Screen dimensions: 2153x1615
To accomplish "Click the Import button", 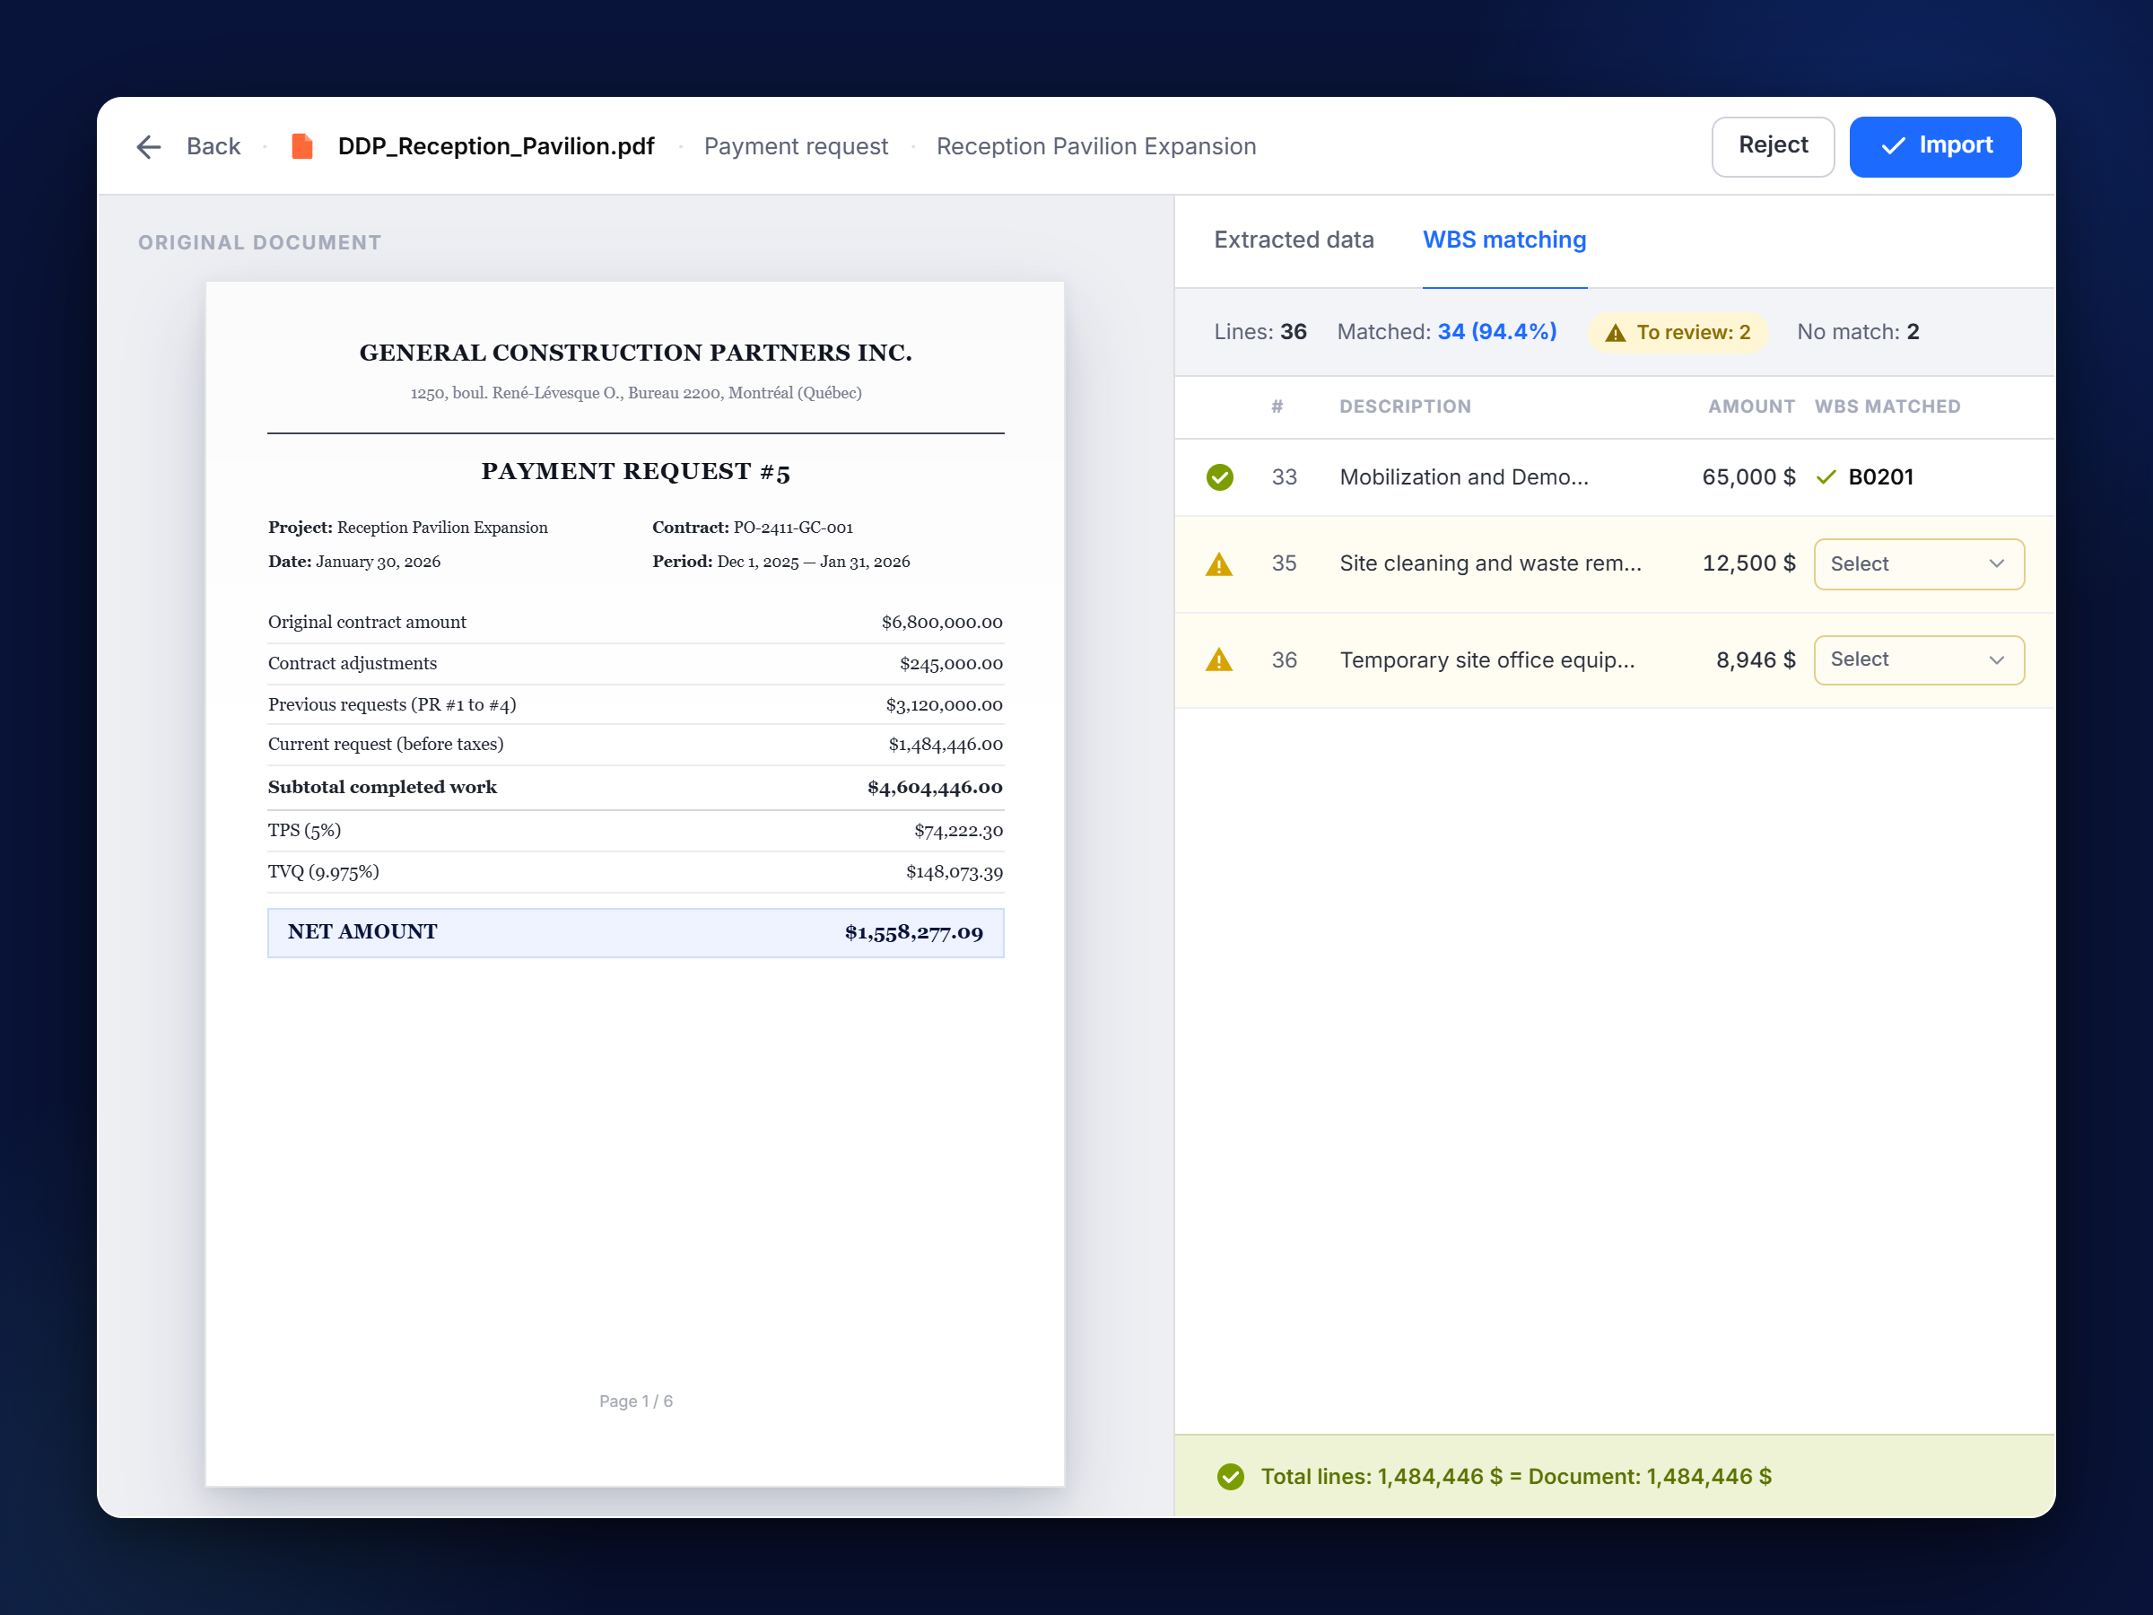I will [x=1935, y=146].
